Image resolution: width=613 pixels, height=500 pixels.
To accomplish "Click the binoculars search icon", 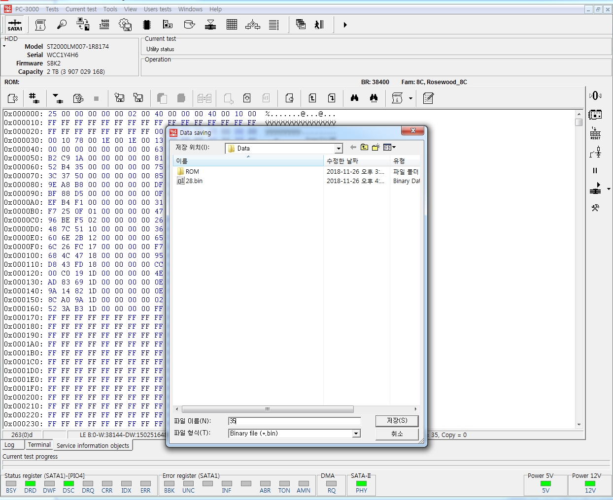I will [354, 98].
